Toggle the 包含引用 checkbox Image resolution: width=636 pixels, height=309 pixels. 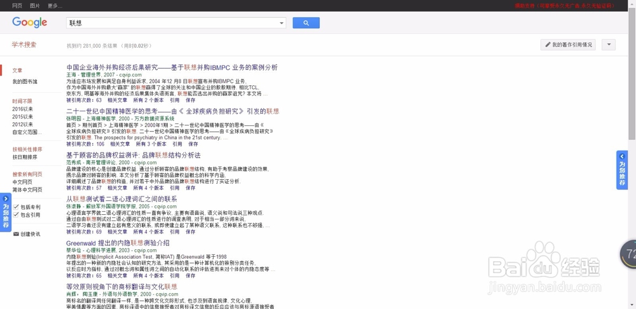click(x=17, y=214)
